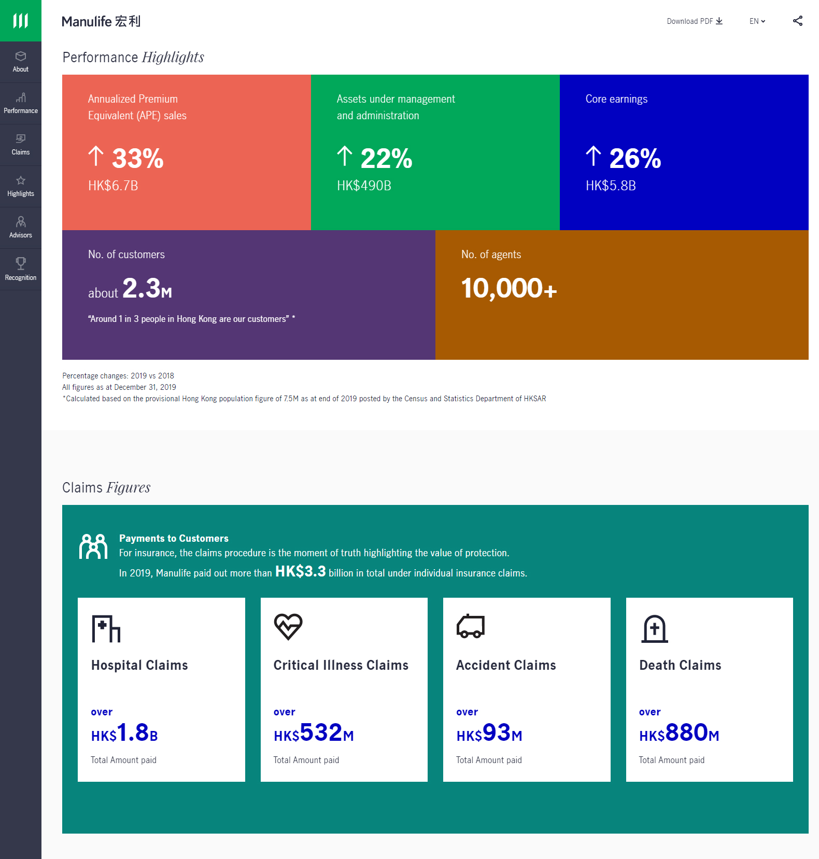Click the share icon

(798, 21)
